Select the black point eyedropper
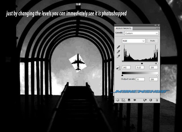Screen dimensions: 182x132 [119, 48]
